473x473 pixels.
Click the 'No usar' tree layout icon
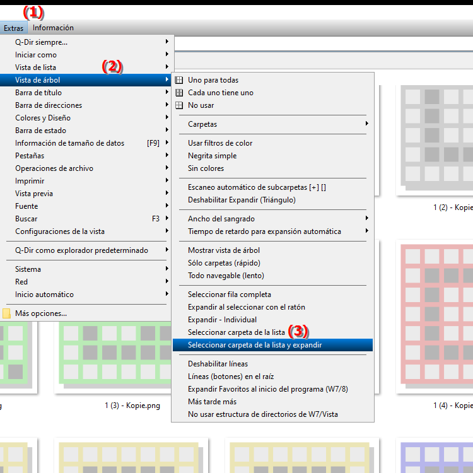pyautogui.click(x=179, y=105)
